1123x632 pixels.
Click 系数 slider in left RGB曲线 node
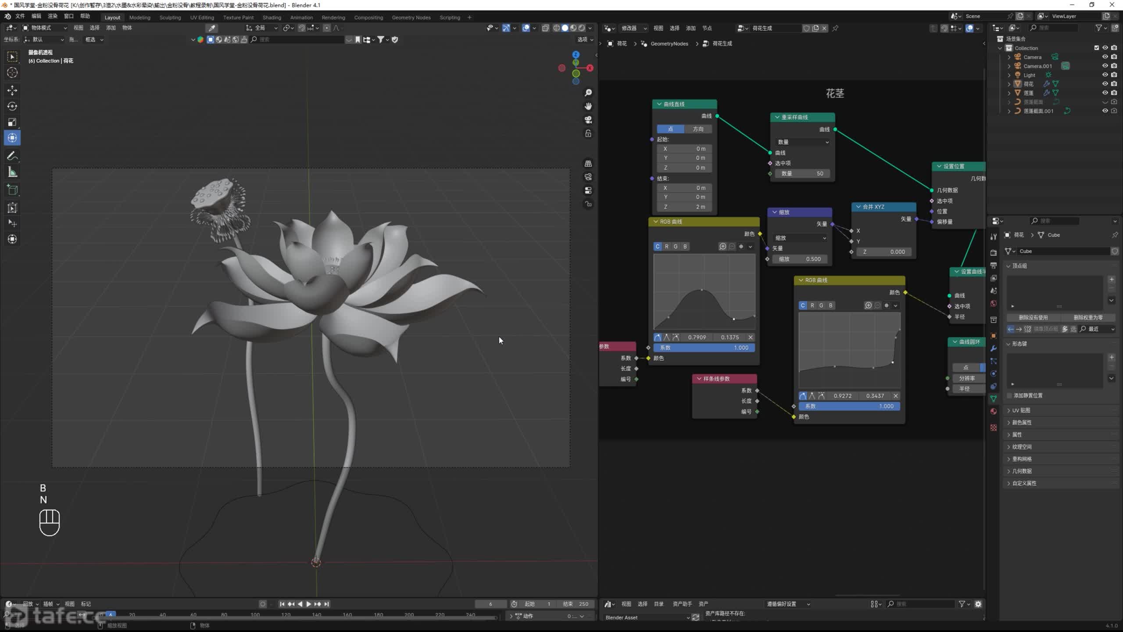coord(704,348)
